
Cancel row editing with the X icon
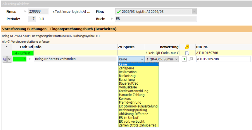(x=10, y=59)
